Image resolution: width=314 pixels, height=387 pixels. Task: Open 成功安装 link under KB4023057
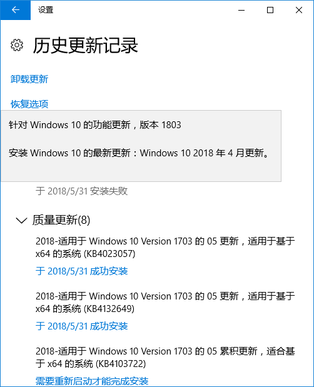click(x=81, y=271)
